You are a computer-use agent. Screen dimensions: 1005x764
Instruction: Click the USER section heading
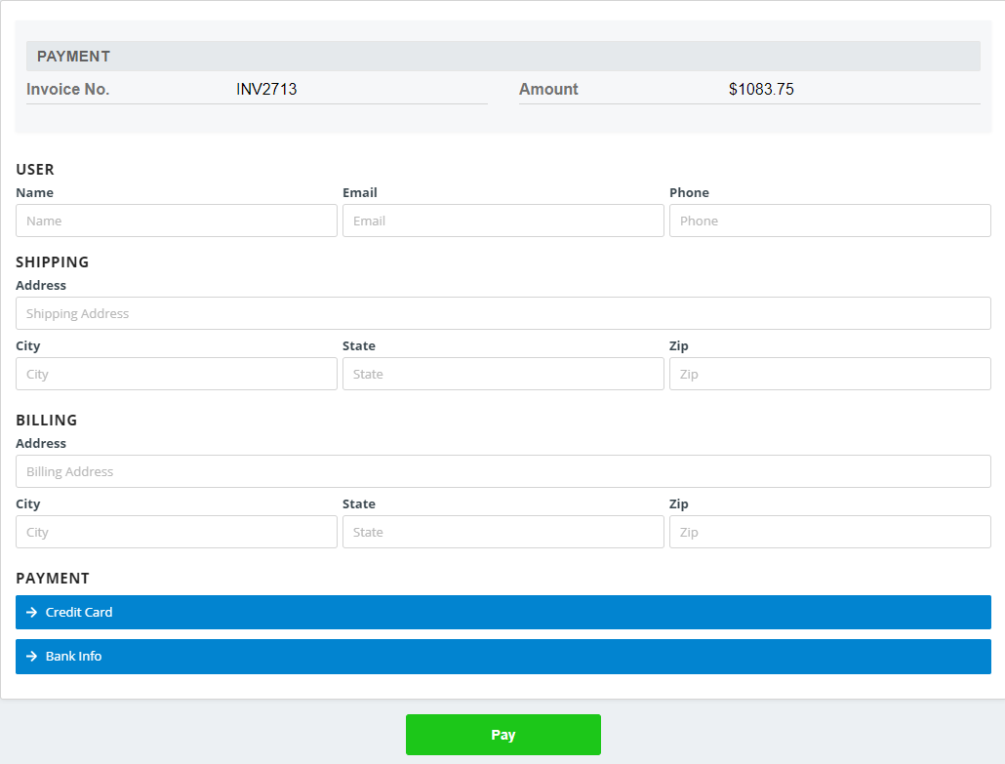pos(35,169)
